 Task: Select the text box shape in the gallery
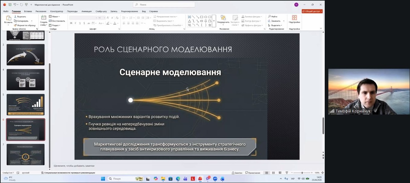pos(189,17)
